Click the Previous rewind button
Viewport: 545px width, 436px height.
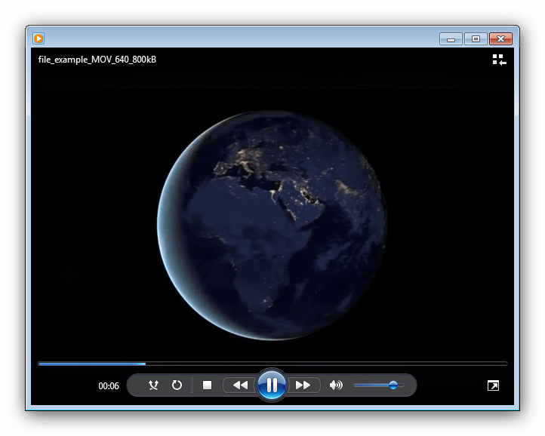(x=240, y=385)
